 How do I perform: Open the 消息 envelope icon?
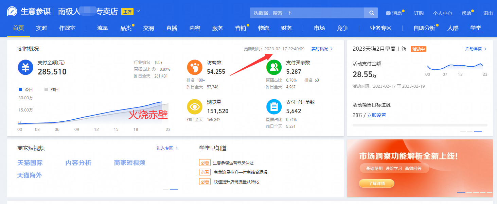(x=388, y=13)
